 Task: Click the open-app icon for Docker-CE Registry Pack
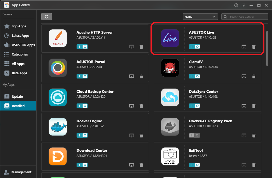pos(244,136)
